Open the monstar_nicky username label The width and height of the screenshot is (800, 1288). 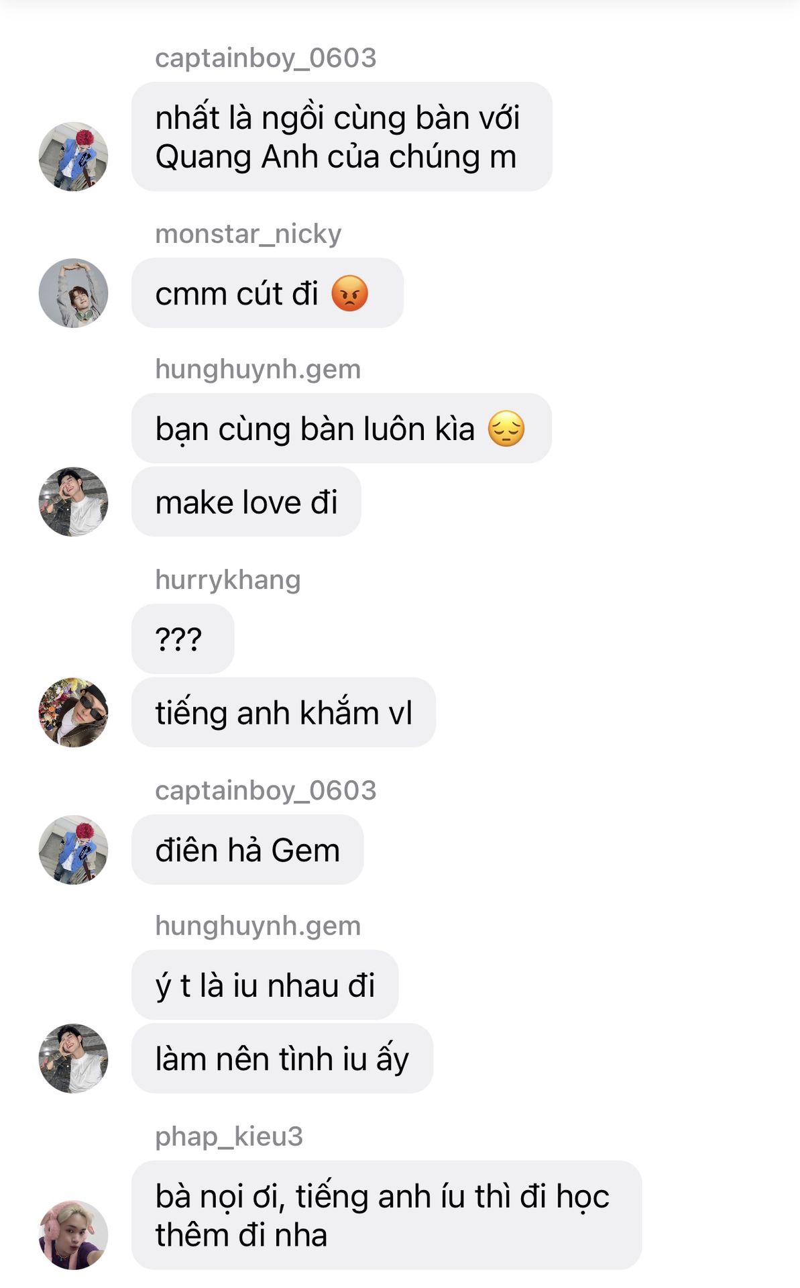coord(248,233)
